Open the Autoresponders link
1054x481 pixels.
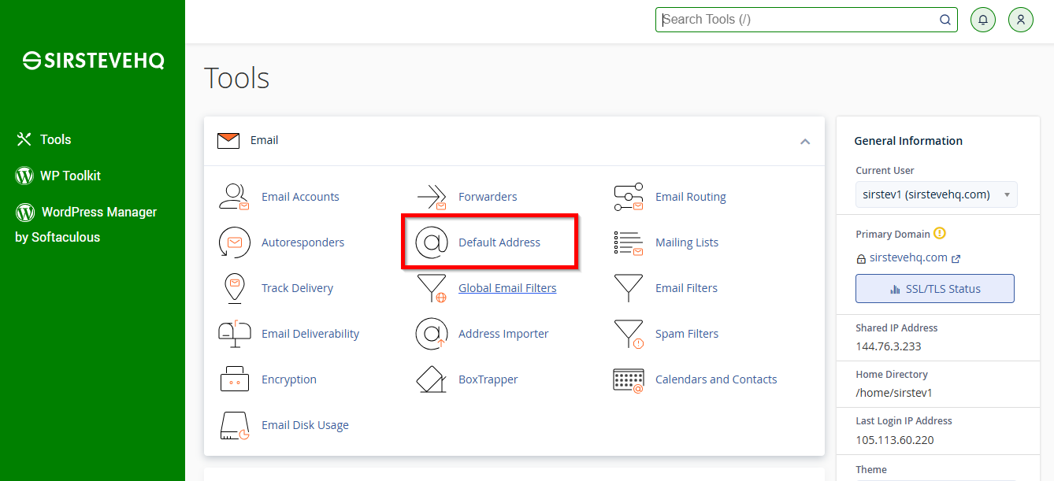(302, 242)
